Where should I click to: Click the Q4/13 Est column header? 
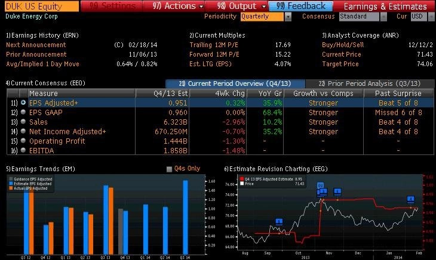162,93
